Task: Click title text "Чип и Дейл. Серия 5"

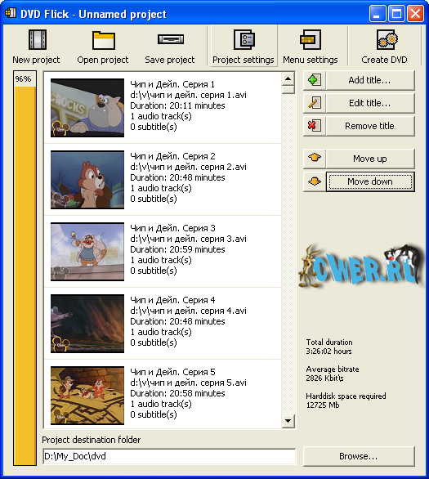Action: point(172,372)
